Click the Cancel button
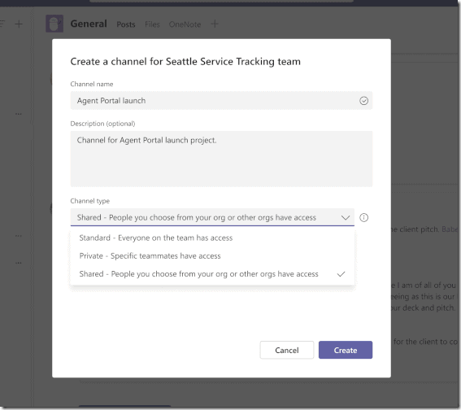This screenshot has width=461, height=410. (x=287, y=350)
